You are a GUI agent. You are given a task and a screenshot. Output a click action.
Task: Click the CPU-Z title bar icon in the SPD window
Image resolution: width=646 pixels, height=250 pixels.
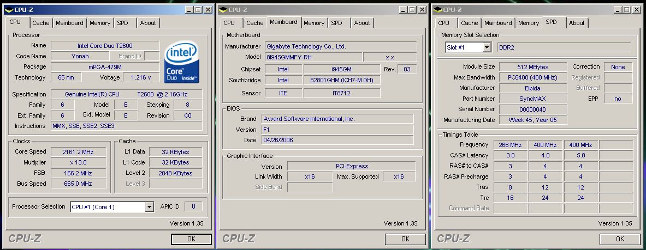click(x=437, y=10)
